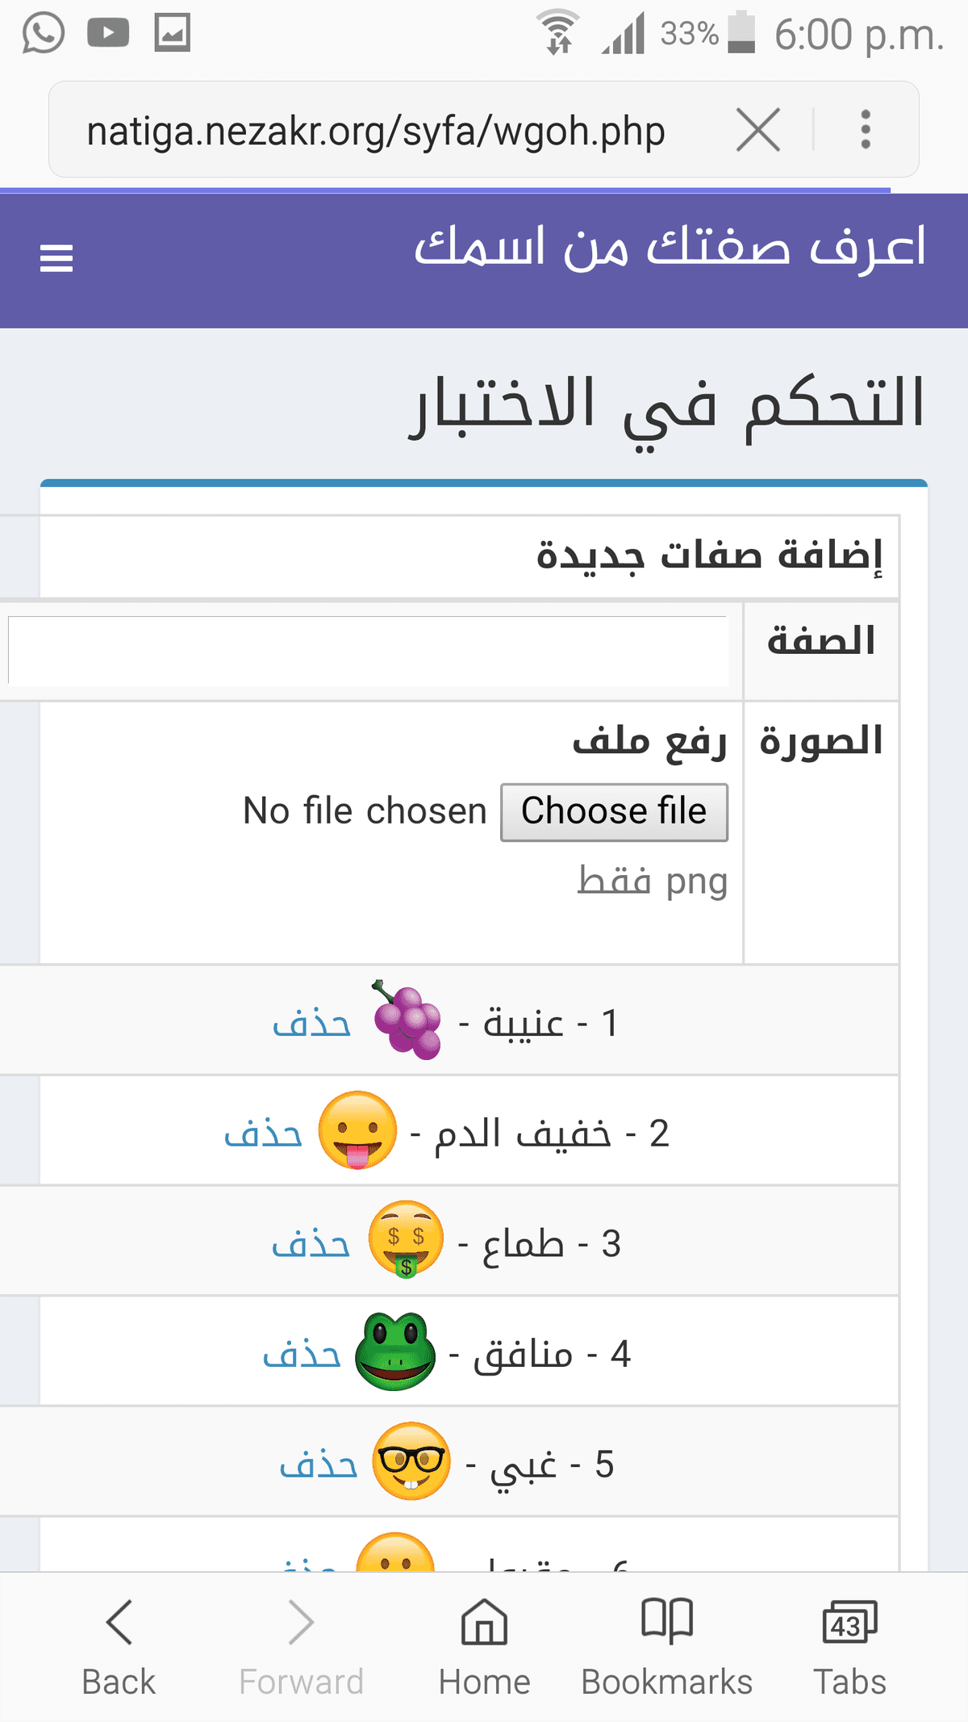Viewport: 968px width, 1722px height.
Task: Tap the URL address natiga.nezakr.org
Action: [x=376, y=131]
